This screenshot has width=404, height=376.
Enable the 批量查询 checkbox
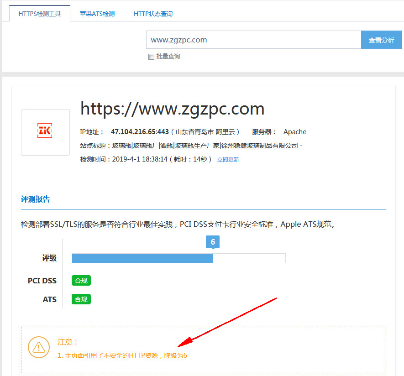pos(151,57)
